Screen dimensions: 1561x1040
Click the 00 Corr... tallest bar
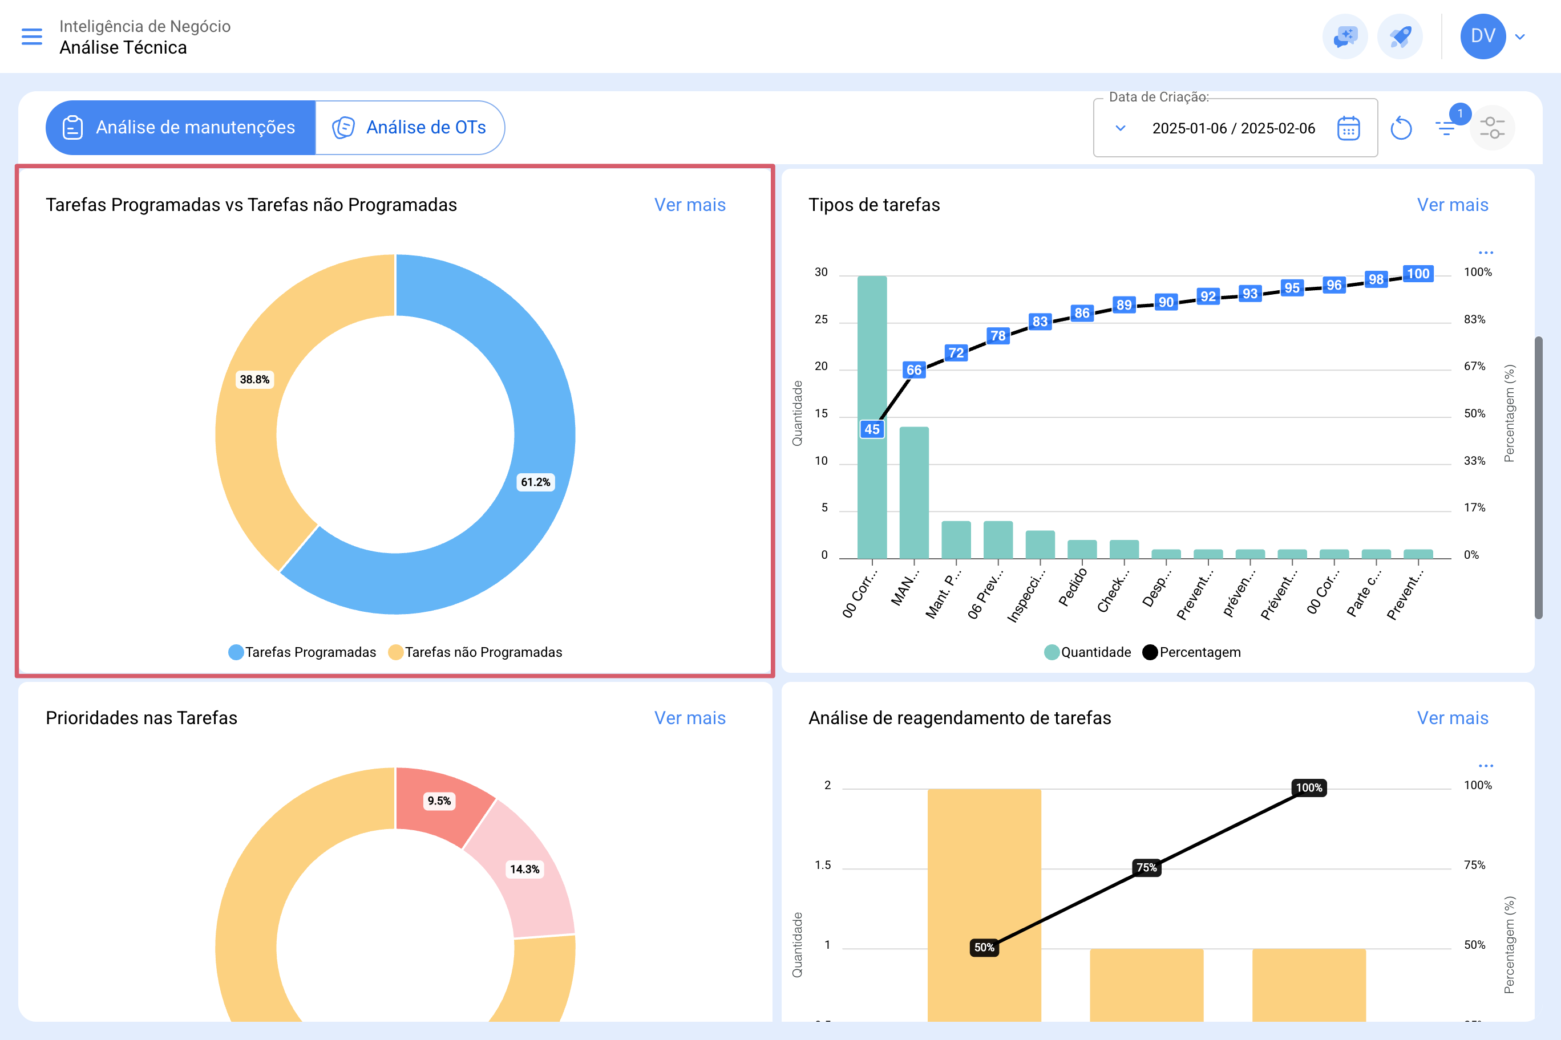(871, 491)
